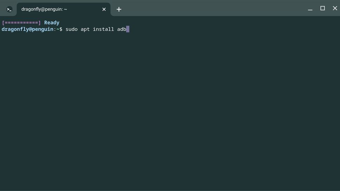Viewport: 340px width, 191px height.
Task: Click the ~ directory in the prompt
Action: click(58, 29)
